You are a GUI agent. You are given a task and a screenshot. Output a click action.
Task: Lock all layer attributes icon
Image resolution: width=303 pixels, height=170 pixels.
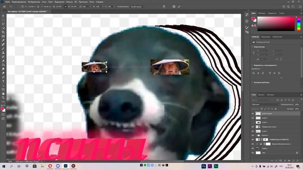(276, 109)
